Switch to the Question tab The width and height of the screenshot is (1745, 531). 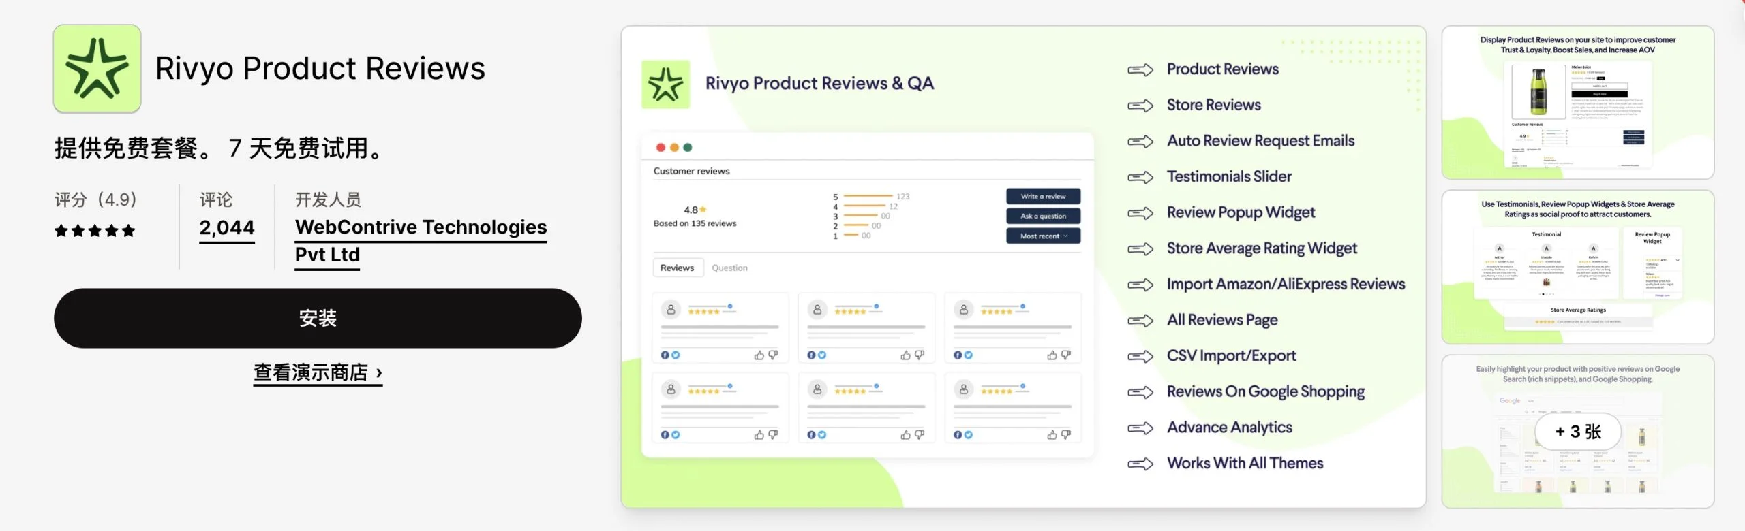[729, 268]
